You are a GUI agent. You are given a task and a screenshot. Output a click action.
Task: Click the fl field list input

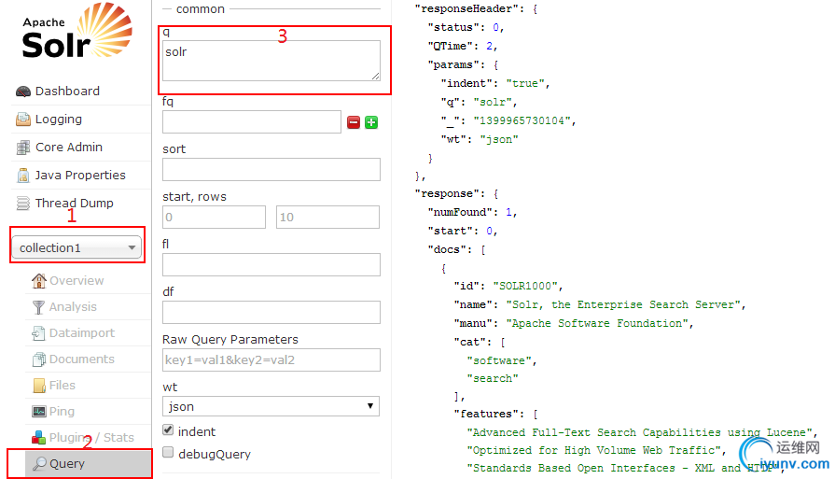(271, 265)
